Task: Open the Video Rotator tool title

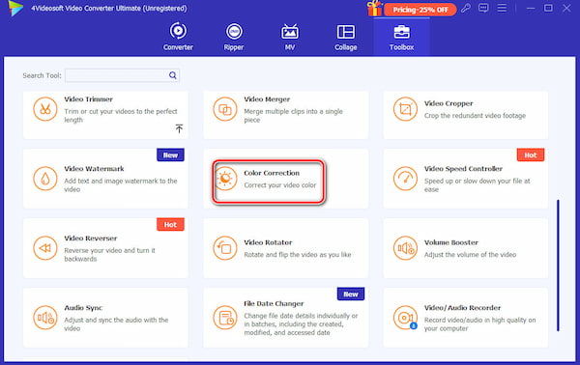Action: click(x=268, y=242)
